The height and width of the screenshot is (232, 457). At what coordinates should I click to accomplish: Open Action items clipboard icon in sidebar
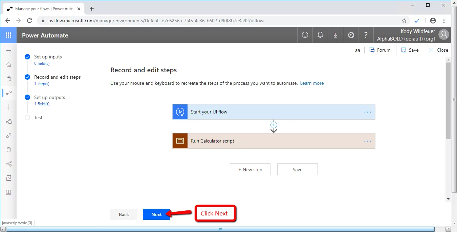[x=9, y=79]
